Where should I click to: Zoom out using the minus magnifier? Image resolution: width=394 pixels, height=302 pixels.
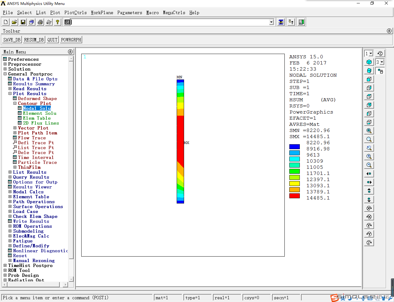click(369, 165)
